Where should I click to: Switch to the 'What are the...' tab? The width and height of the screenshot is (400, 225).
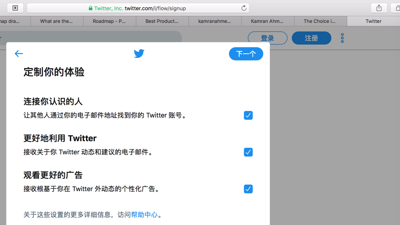pos(57,21)
